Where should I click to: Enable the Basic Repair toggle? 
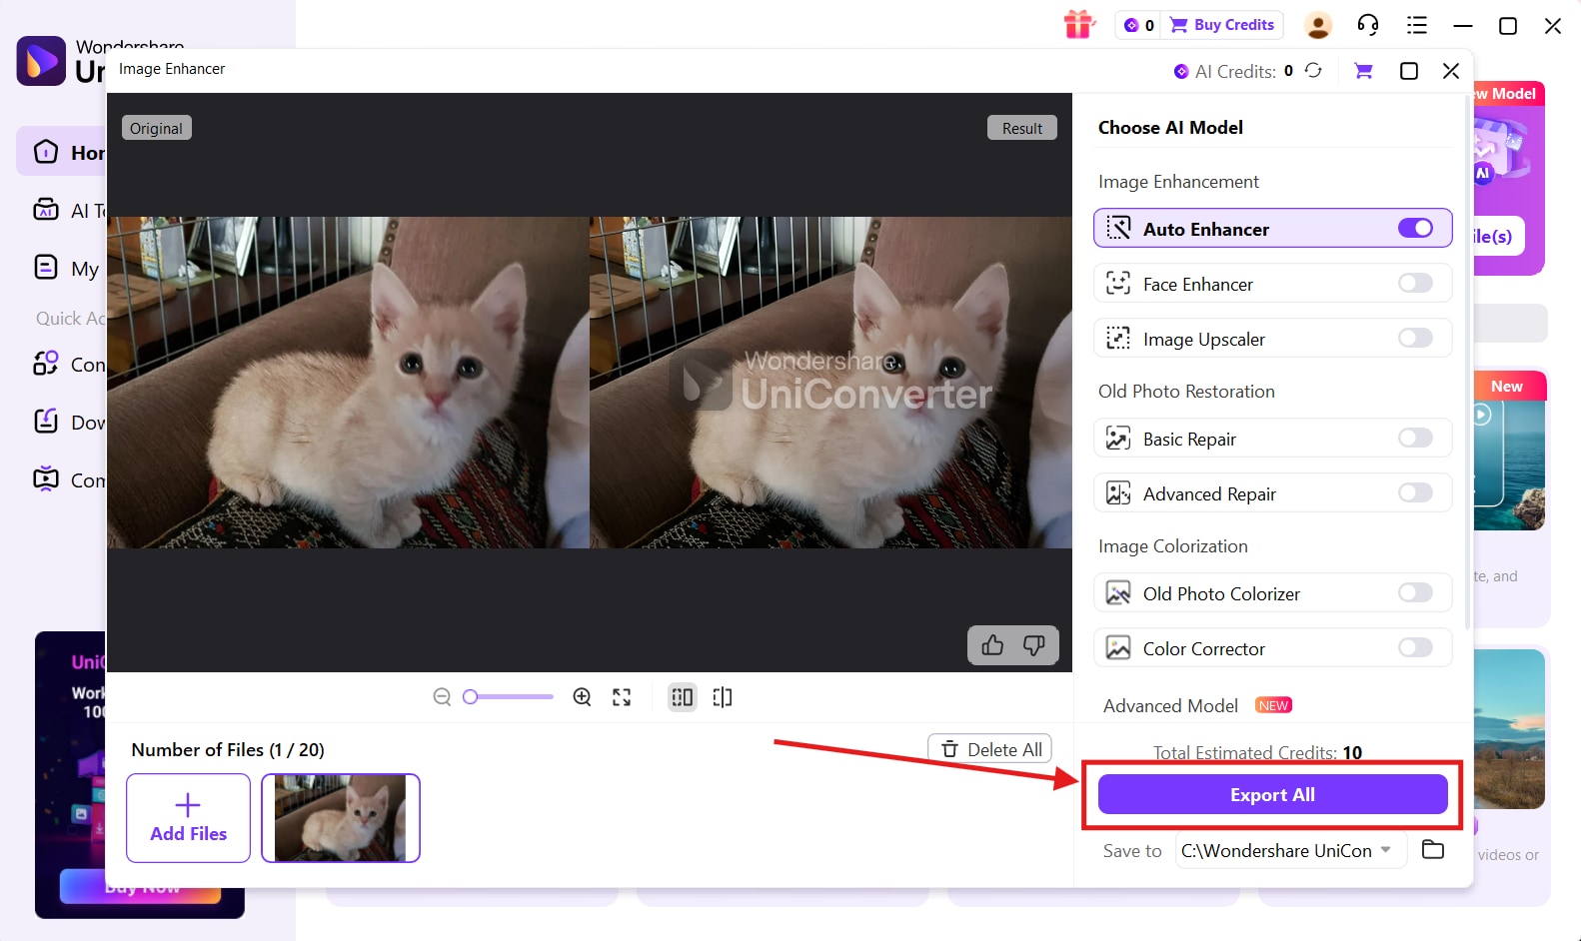tap(1415, 439)
